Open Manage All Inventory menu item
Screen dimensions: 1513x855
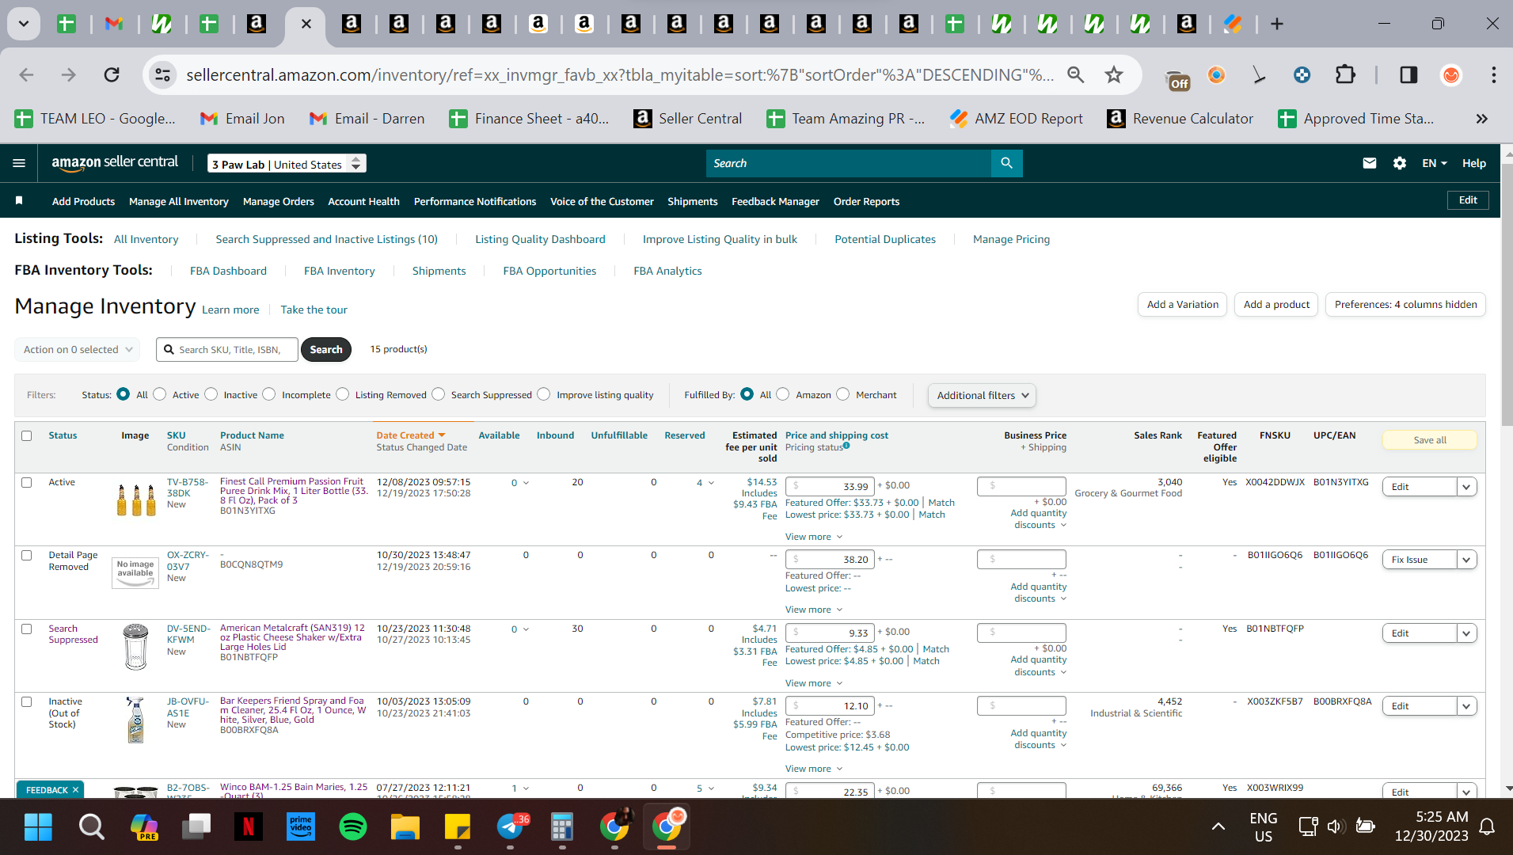[179, 201]
